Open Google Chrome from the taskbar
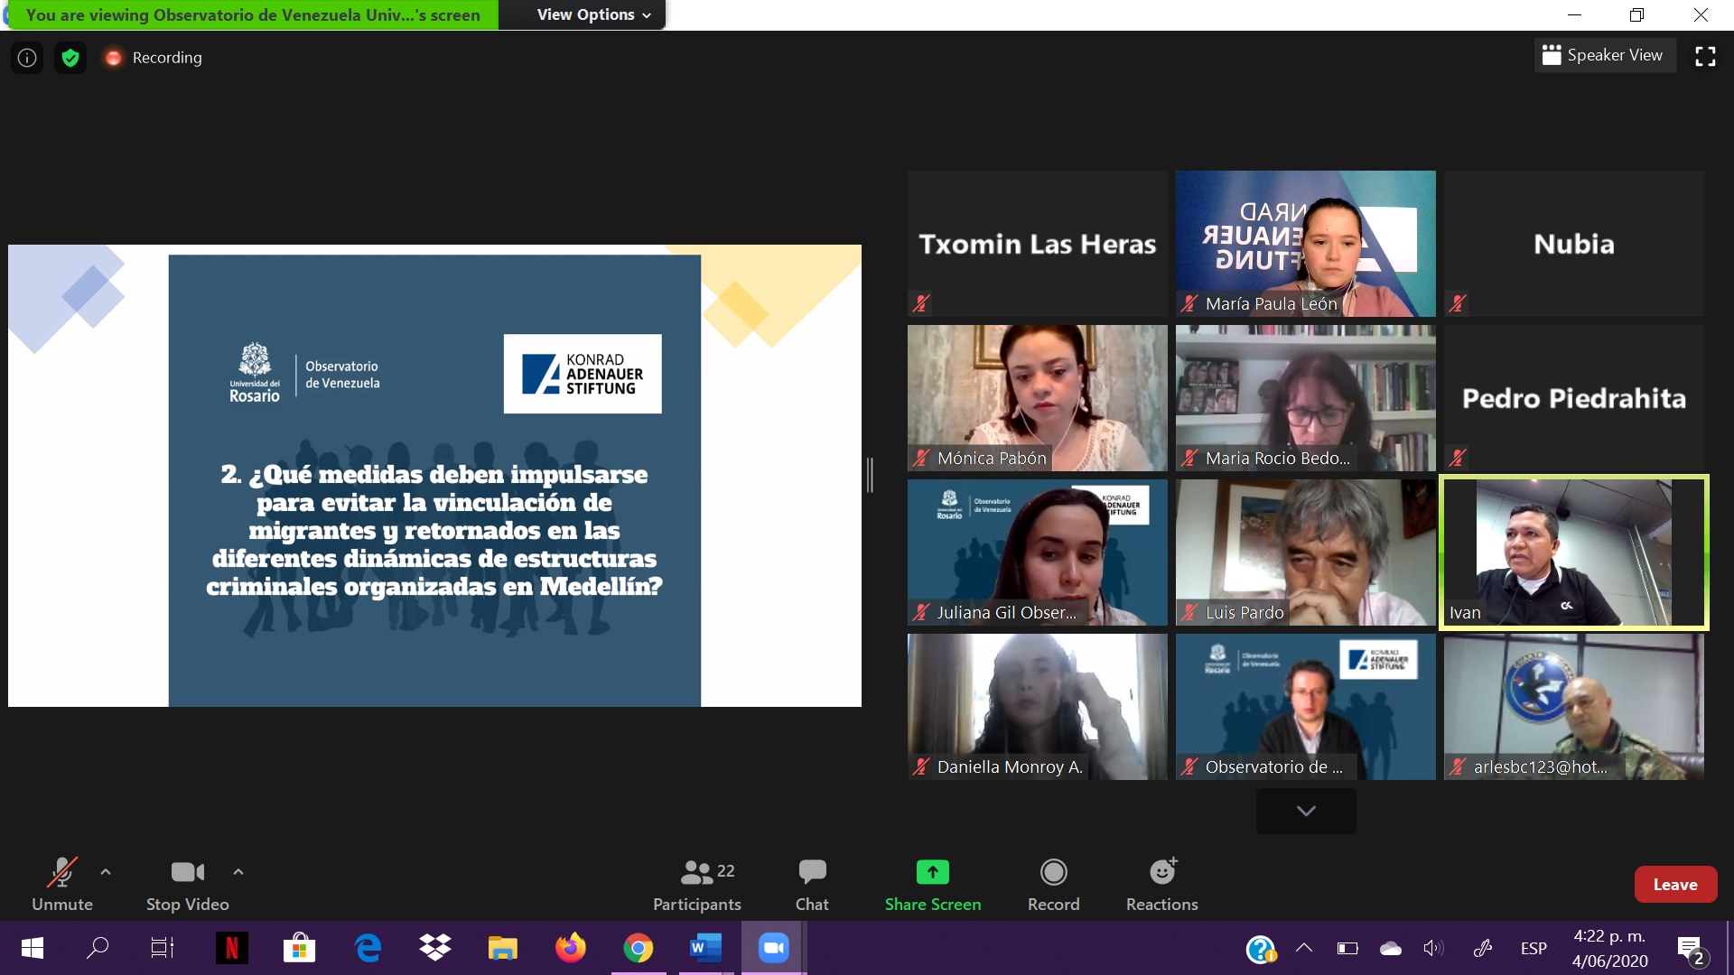Image resolution: width=1734 pixels, height=975 pixels. click(x=639, y=948)
